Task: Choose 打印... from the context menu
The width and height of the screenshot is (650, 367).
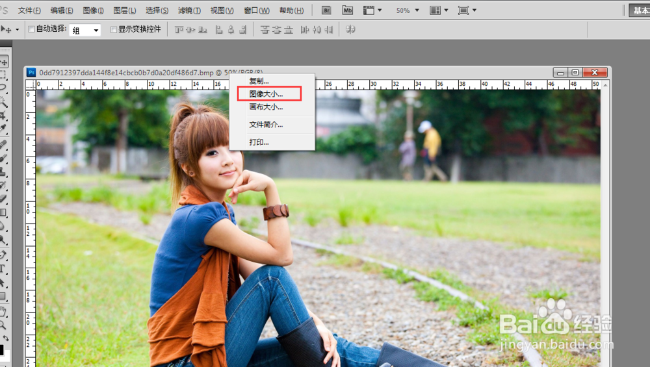Action: tap(272, 142)
